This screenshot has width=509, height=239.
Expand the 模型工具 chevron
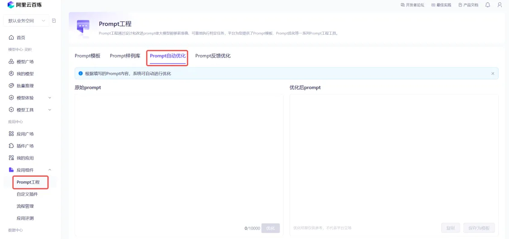[50, 110]
